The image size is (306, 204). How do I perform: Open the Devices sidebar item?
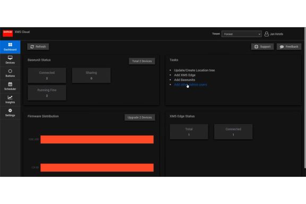pyautogui.click(x=10, y=60)
